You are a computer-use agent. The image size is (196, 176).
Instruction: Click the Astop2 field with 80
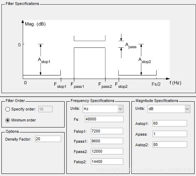point(170,144)
